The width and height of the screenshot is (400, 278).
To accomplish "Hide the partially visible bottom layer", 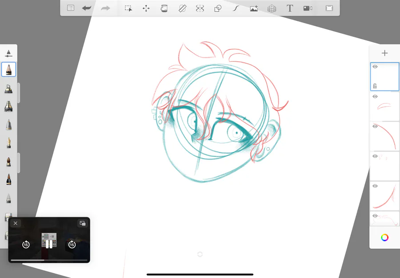I will [375, 216].
